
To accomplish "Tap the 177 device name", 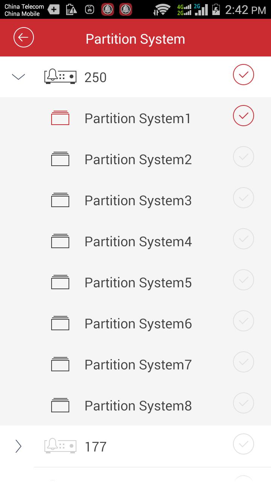I will [x=96, y=447].
